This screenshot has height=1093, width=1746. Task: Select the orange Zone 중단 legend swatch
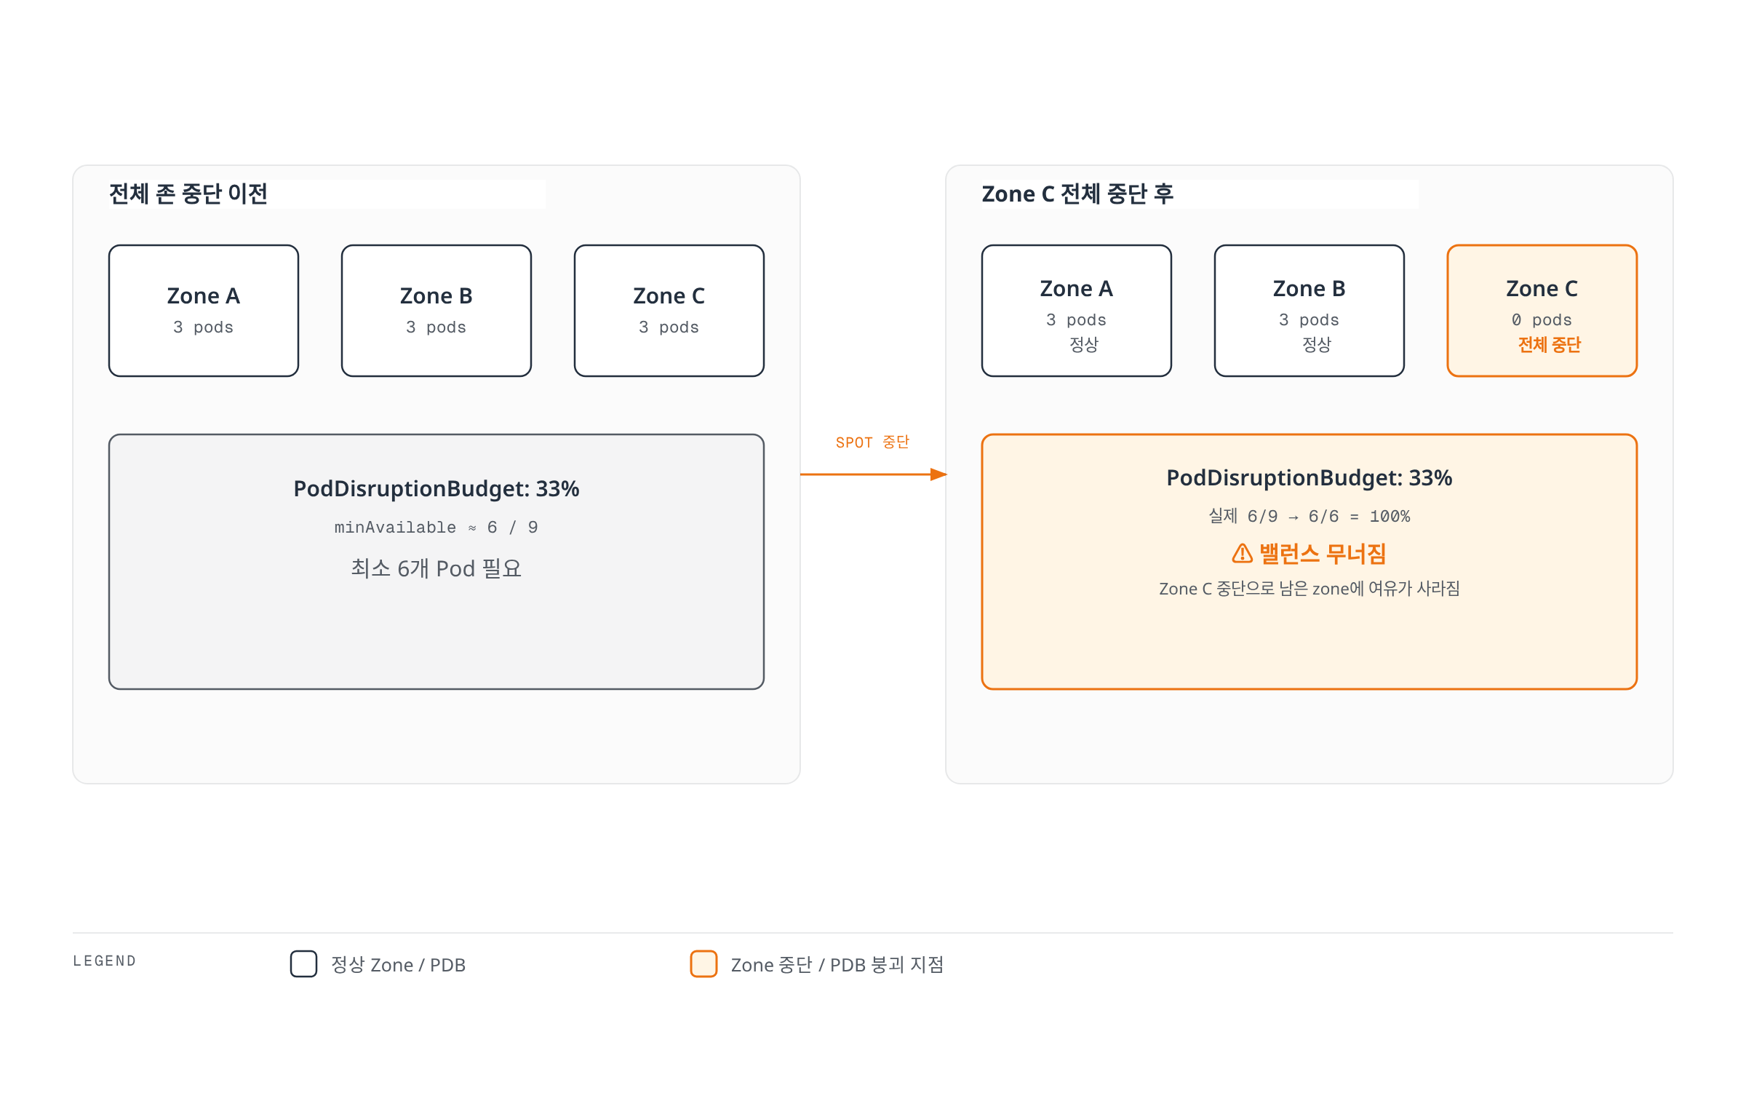click(x=703, y=963)
